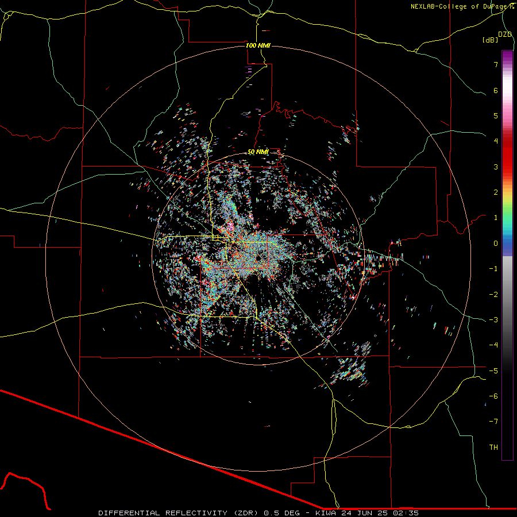Click the -7 value on the color scale

[x=493, y=422]
